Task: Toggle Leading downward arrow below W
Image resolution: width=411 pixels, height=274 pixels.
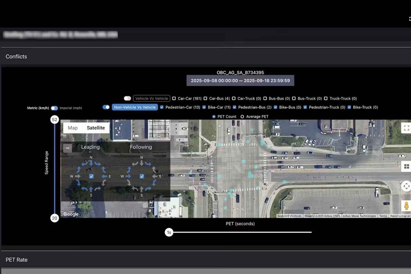Action: [x=78, y=183]
